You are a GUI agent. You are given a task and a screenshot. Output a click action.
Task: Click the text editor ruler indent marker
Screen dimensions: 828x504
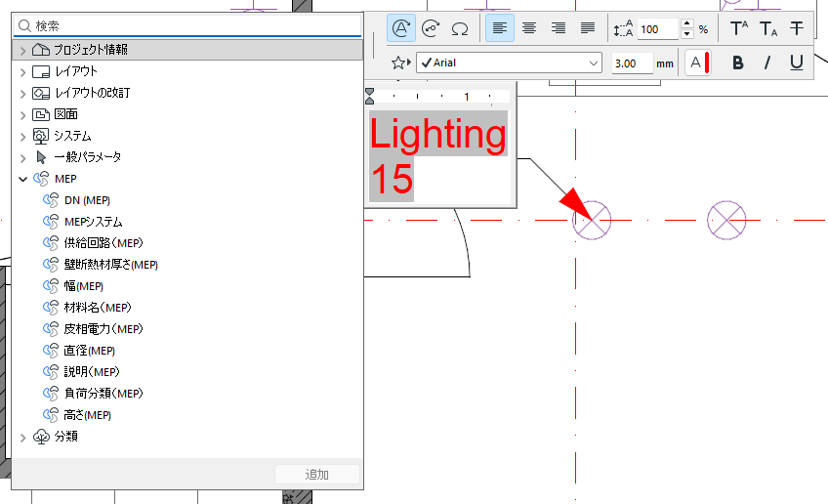click(x=370, y=96)
